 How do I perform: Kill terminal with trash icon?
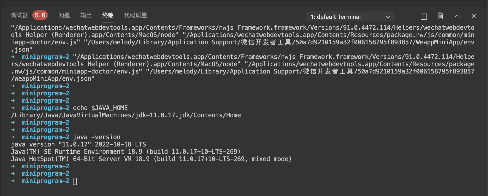[440, 16]
